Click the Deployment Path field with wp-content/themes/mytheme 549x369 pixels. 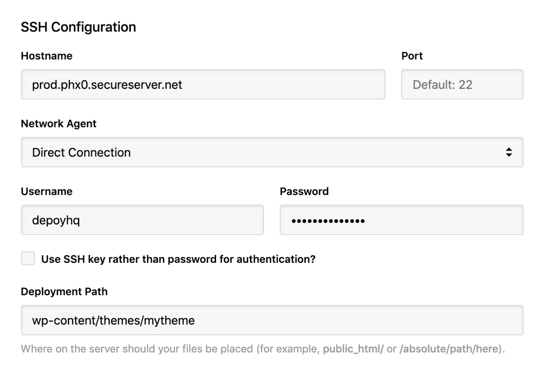pos(272,320)
